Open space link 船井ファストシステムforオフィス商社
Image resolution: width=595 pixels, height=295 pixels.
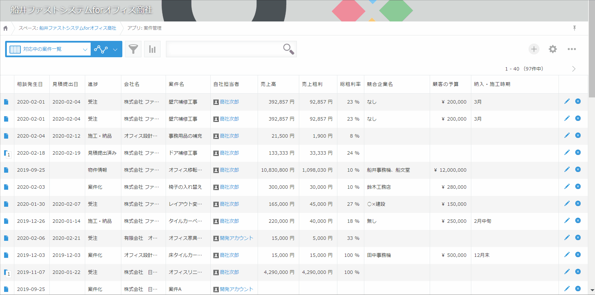[78, 28]
